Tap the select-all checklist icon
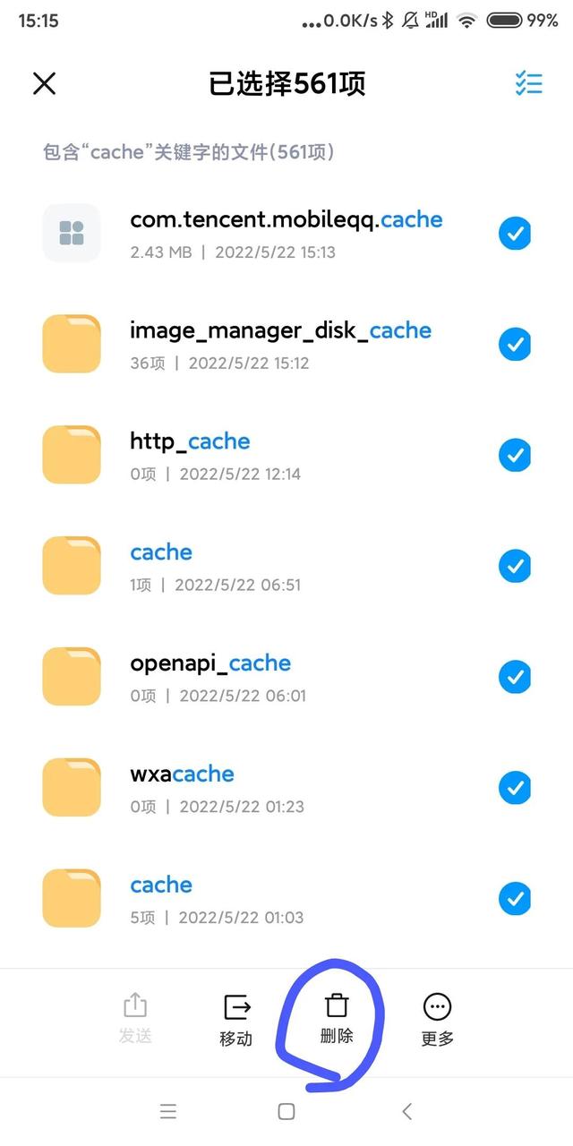 [528, 83]
